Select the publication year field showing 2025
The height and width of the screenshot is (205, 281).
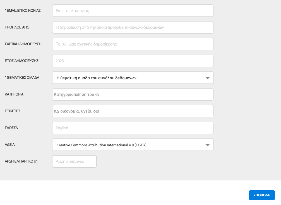tap(133, 61)
